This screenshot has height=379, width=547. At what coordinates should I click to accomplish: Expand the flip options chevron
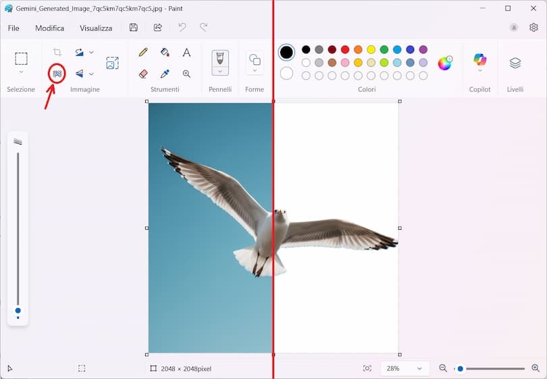click(x=91, y=74)
